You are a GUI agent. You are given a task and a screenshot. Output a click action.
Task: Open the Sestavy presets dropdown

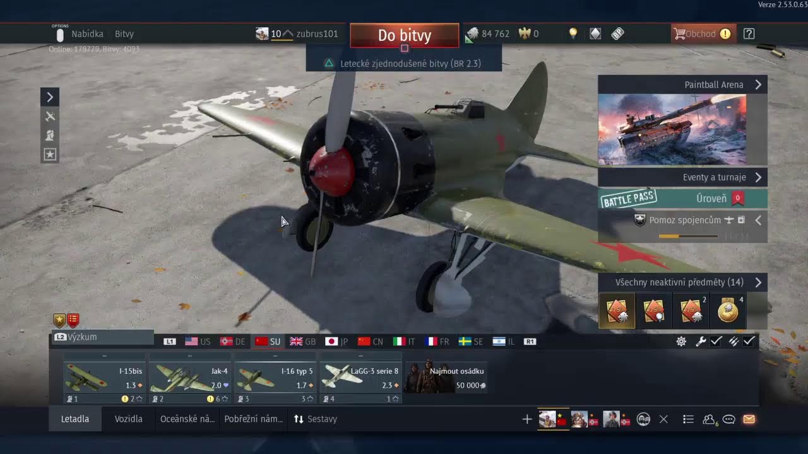315,419
